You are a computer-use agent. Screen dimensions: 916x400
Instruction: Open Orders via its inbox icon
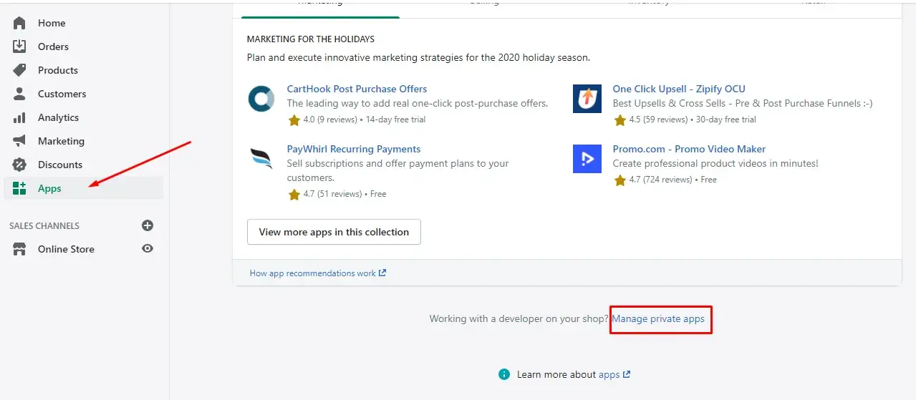coord(19,47)
